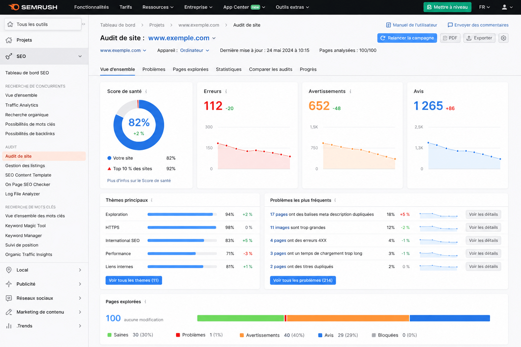Expand the Local sidebar section
The height and width of the screenshot is (347, 521).
pos(80,270)
